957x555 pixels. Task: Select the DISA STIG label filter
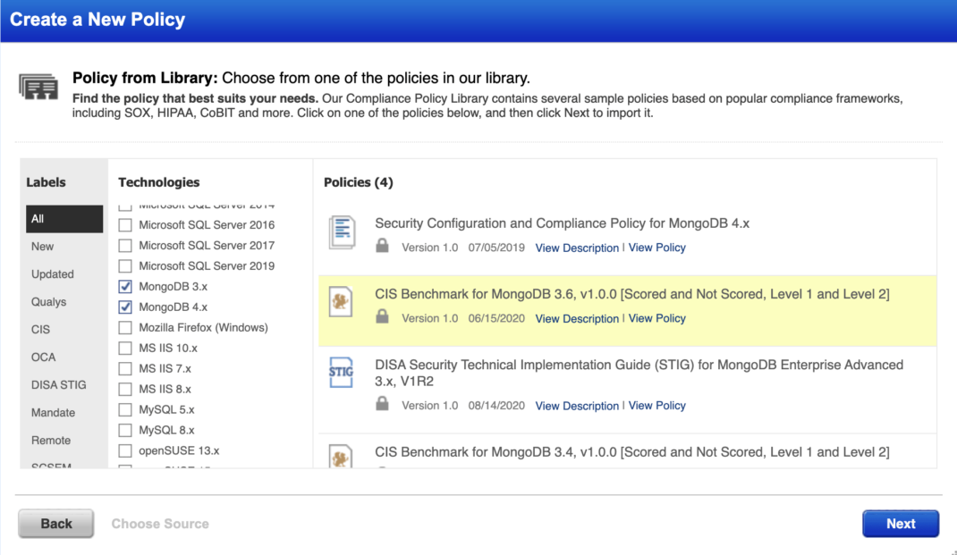pyautogui.click(x=59, y=385)
